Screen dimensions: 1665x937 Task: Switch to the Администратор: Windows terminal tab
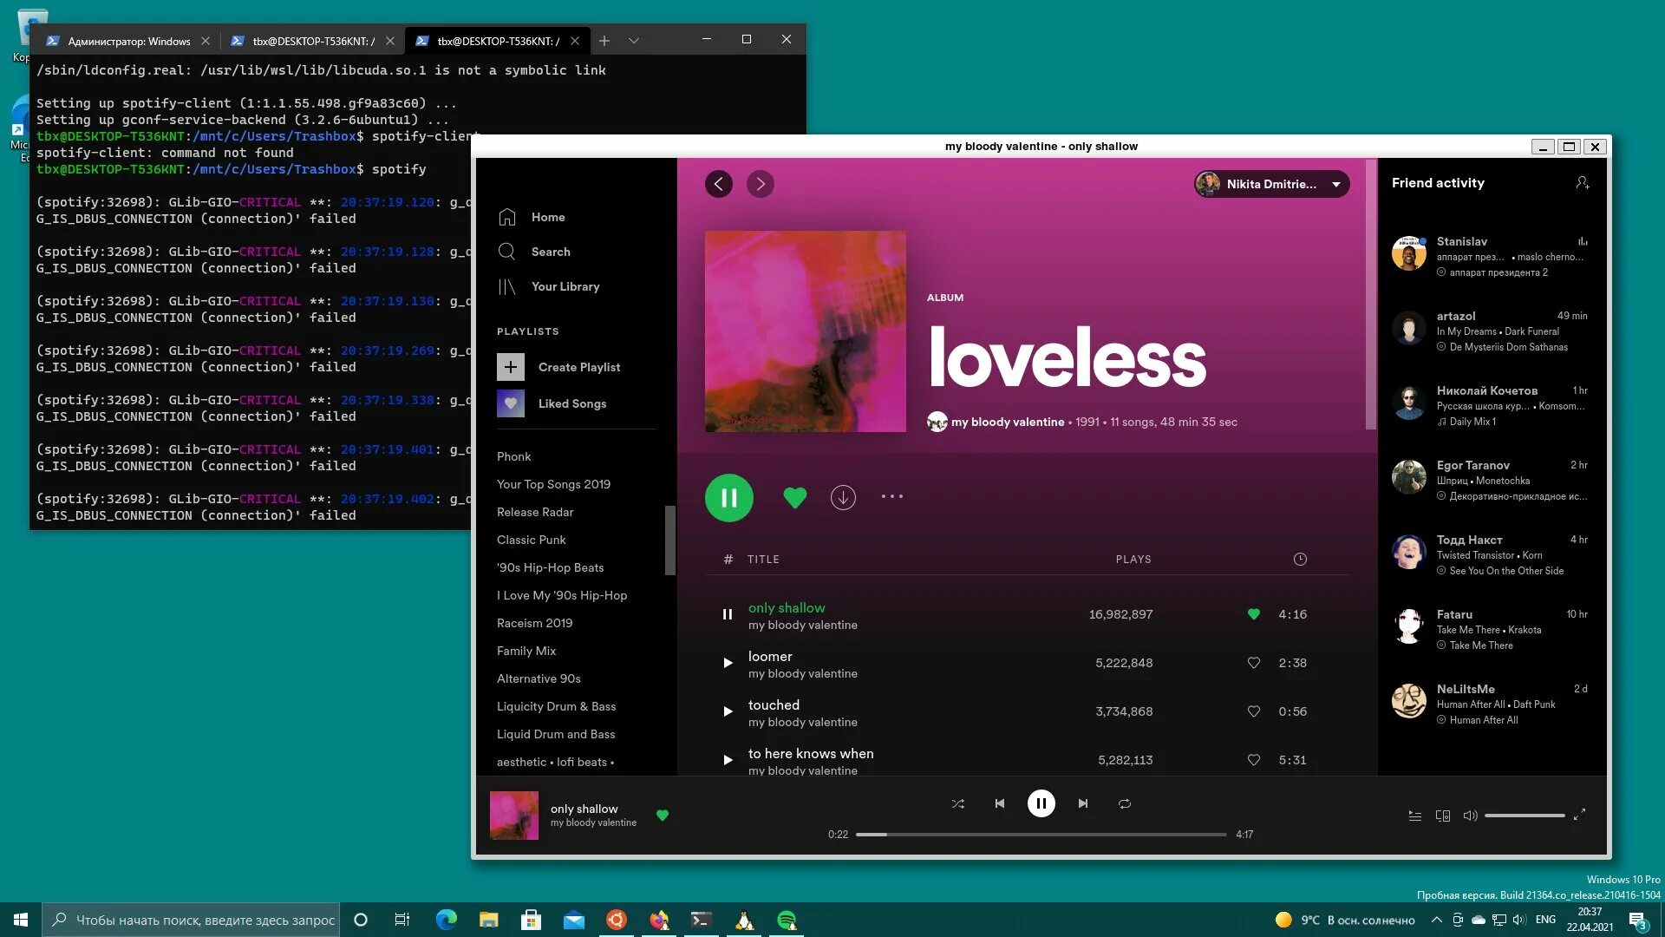click(x=128, y=41)
